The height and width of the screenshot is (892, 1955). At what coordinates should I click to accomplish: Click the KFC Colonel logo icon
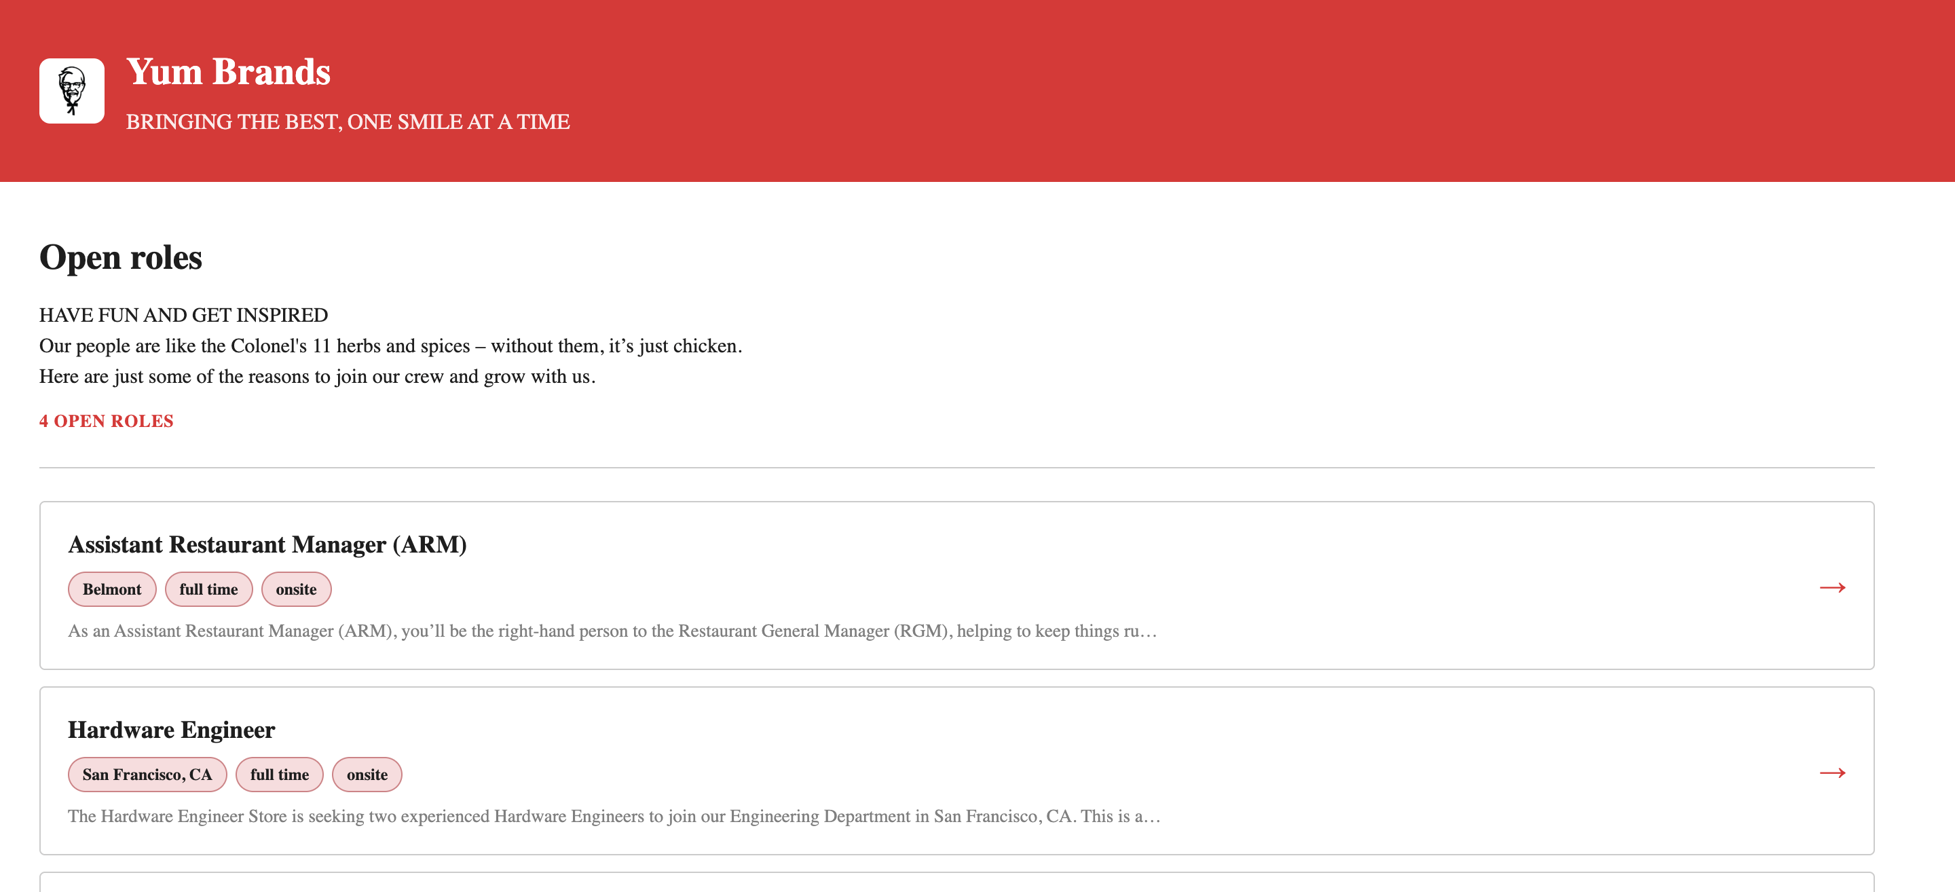click(x=71, y=90)
